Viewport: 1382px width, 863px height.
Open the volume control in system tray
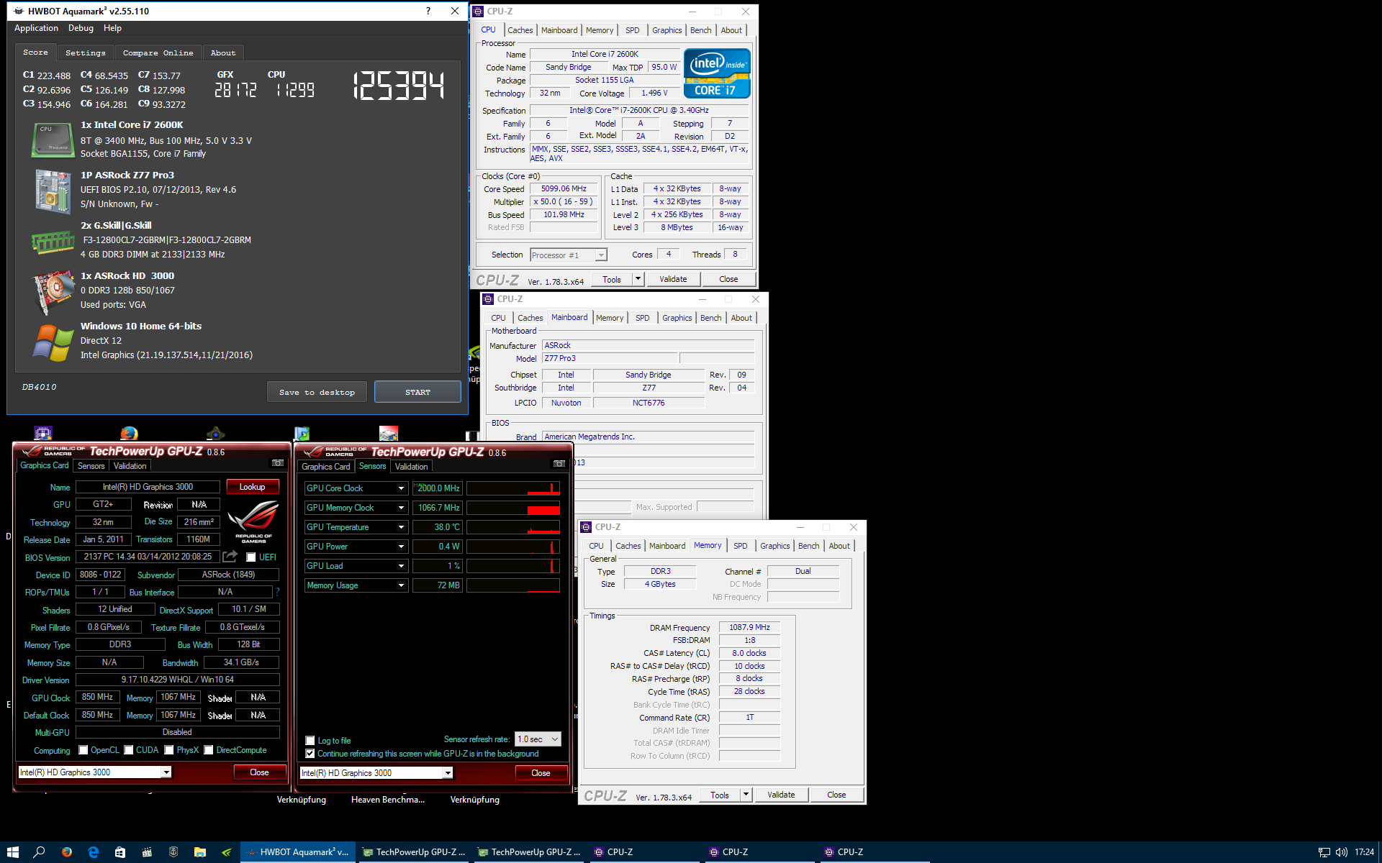point(1342,852)
